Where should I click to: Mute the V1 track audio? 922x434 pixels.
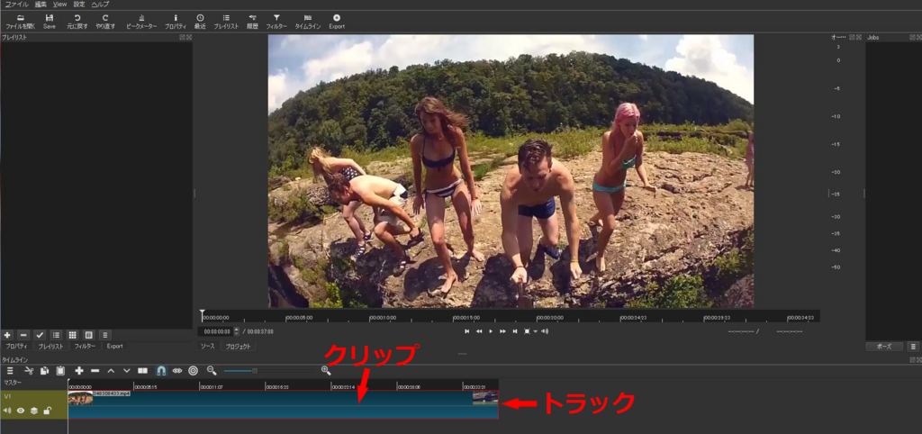pyautogui.click(x=7, y=411)
